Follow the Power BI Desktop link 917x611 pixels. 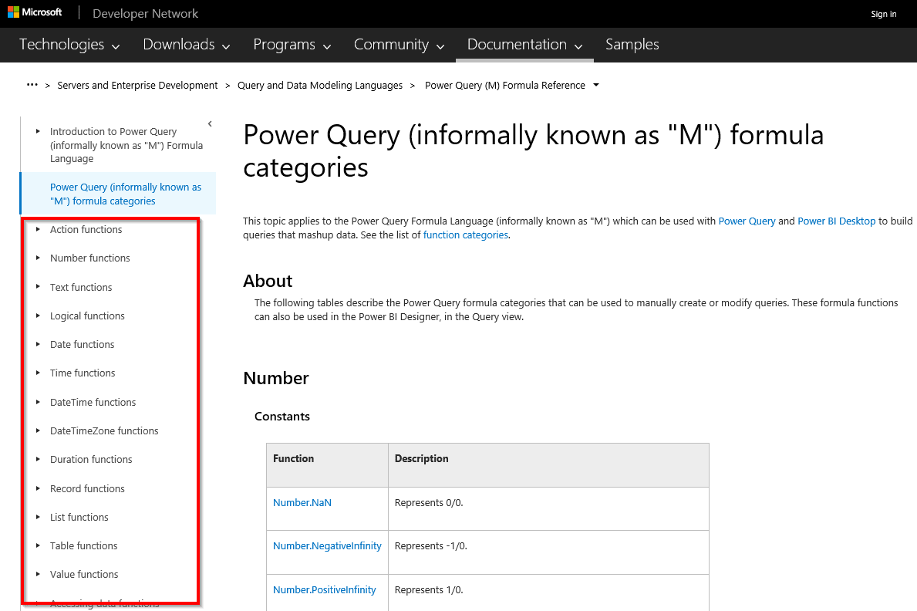[x=836, y=221]
